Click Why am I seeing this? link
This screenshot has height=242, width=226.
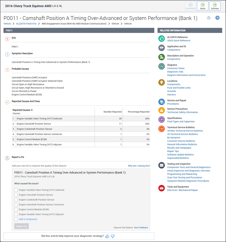click(139, 166)
